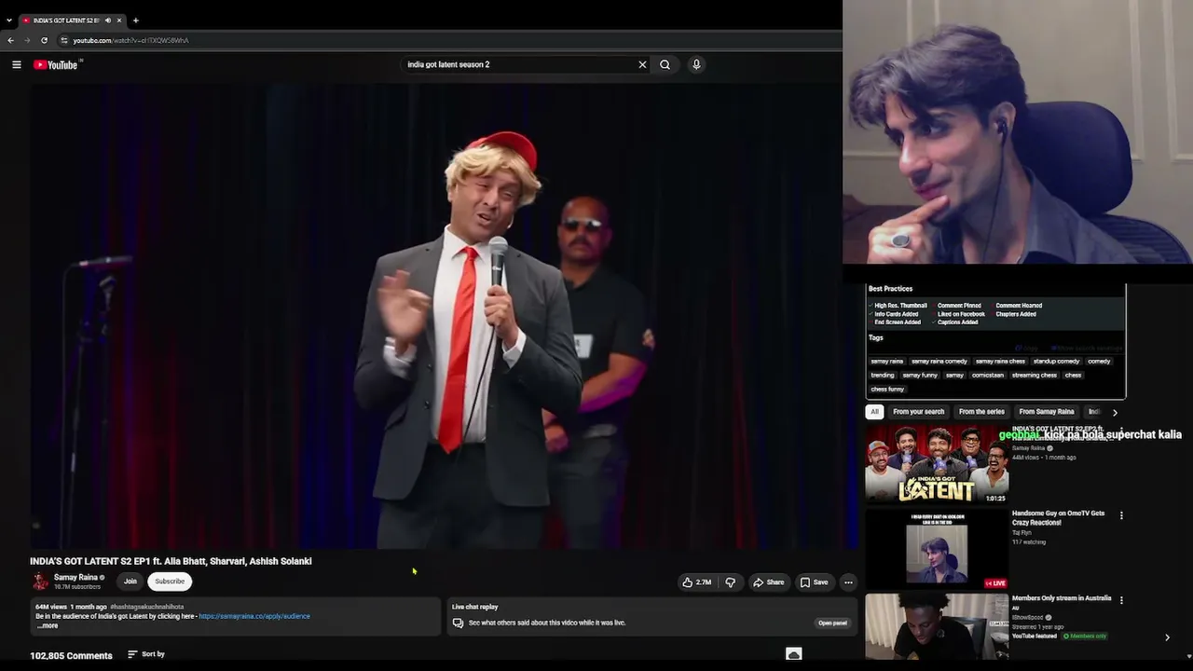The width and height of the screenshot is (1193, 671).
Task: Open a new browser tab
Action: [x=135, y=21]
